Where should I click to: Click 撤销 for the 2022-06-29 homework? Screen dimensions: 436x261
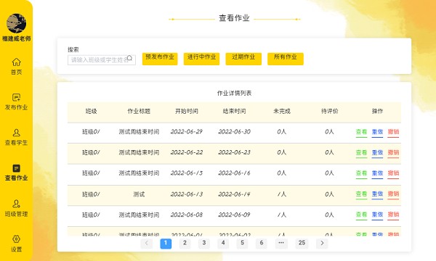point(393,132)
